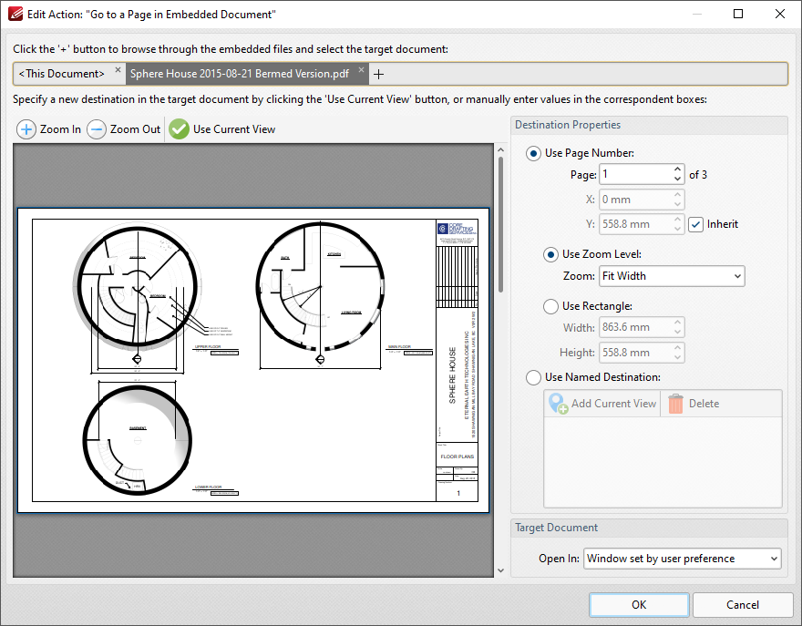
Task: Click the Delete trash can icon
Action: pos(675,404)
